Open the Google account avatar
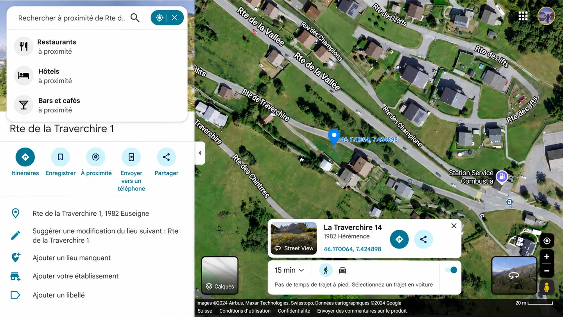The height and width of the screenshot is (317, 563). pos(546,16)
